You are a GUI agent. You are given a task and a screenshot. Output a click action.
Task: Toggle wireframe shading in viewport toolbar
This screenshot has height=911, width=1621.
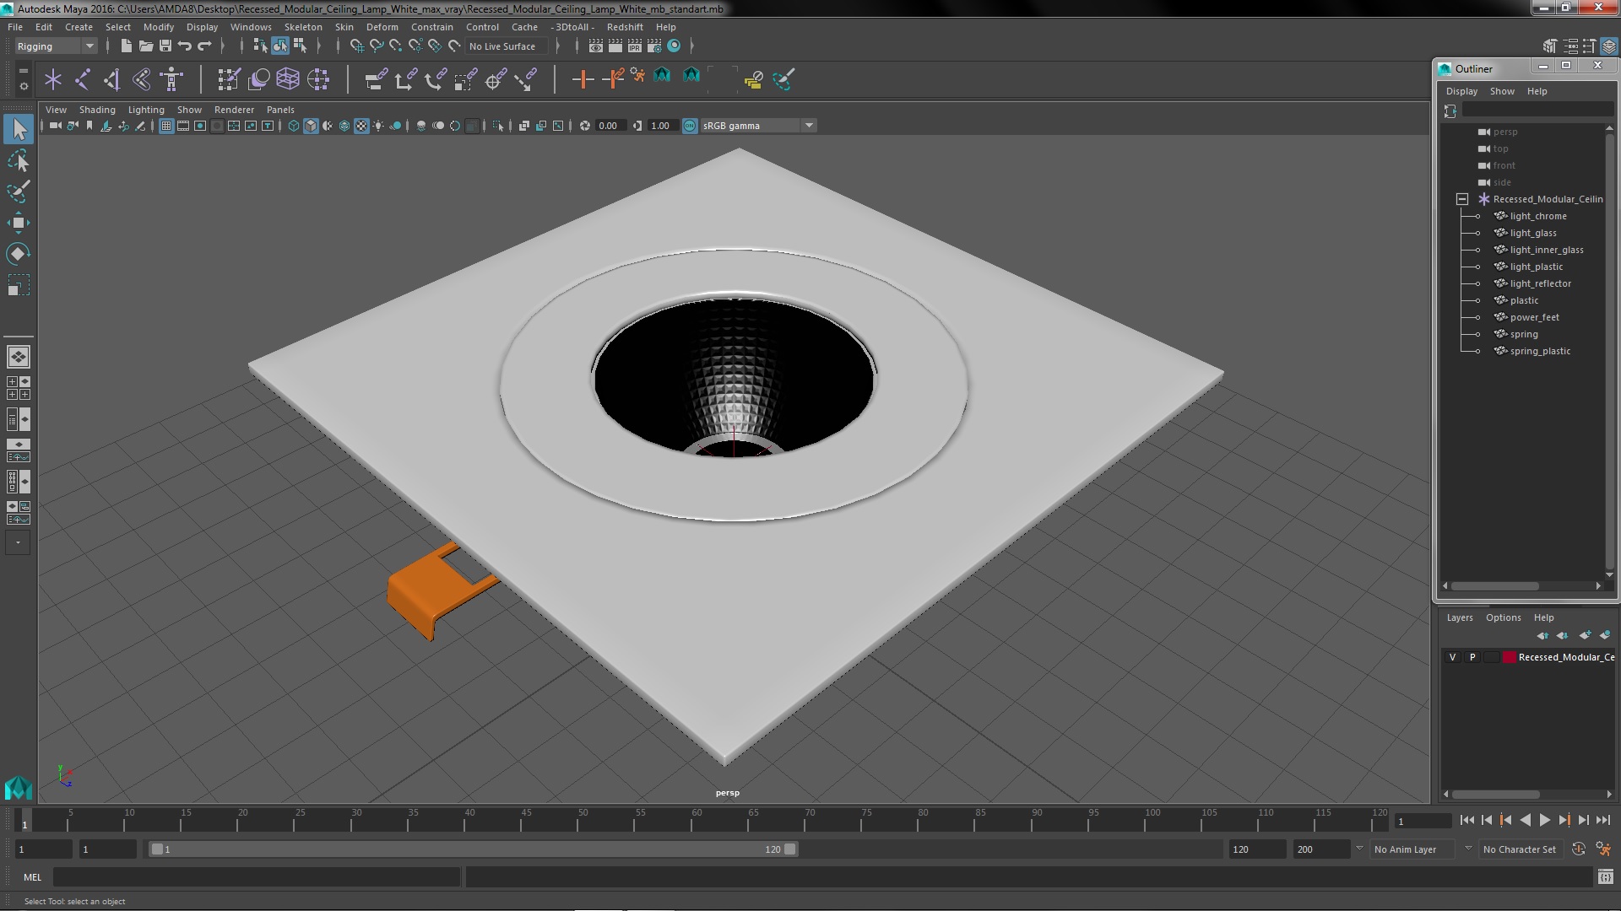click(x=294, y=126)
